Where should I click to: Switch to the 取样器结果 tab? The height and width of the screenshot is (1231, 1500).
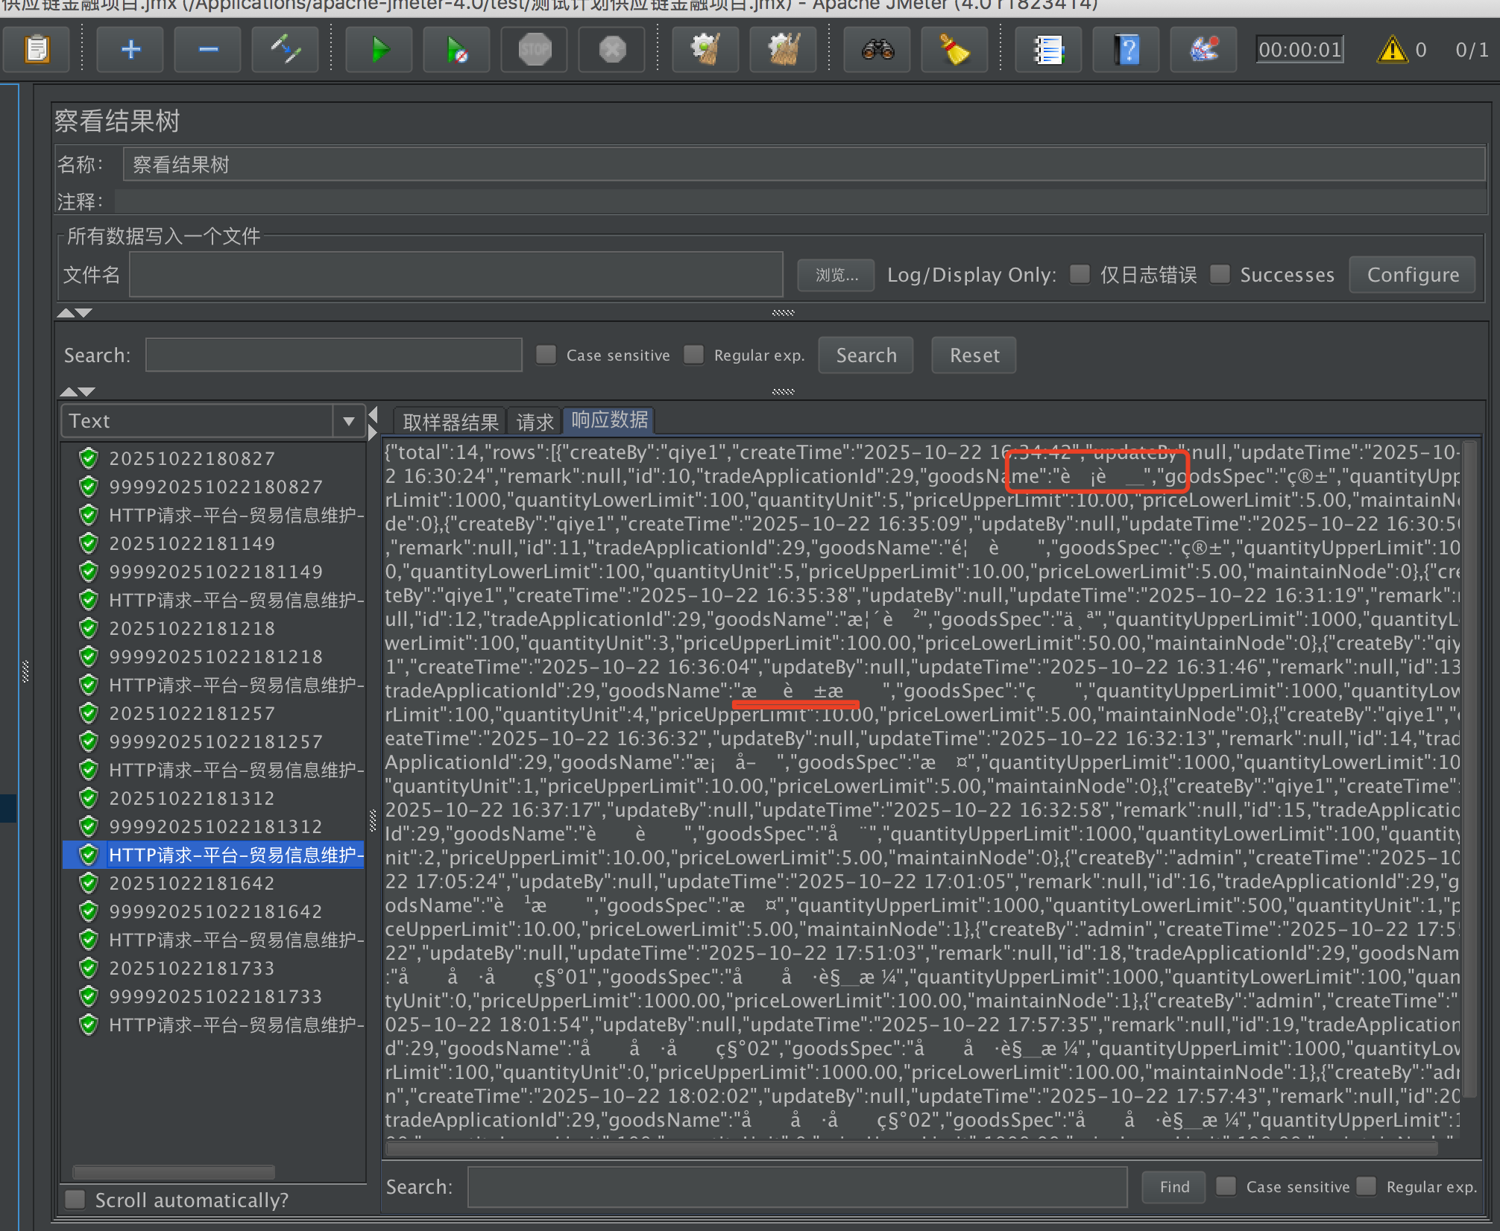(450, 422)
